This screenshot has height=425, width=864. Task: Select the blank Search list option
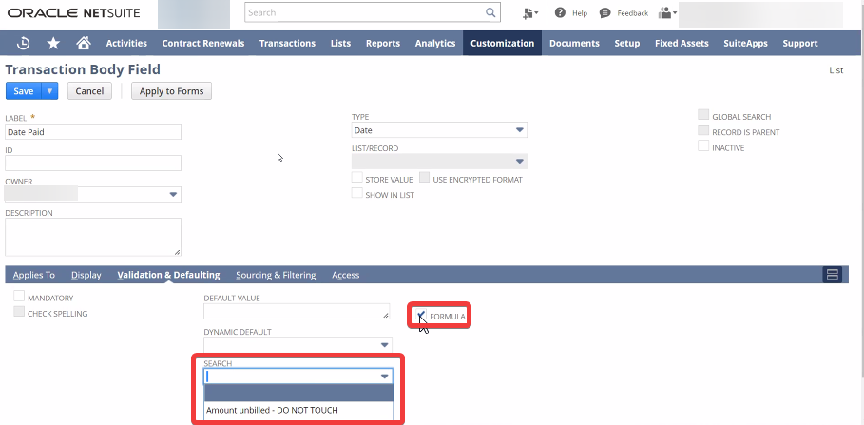point(298,393)
